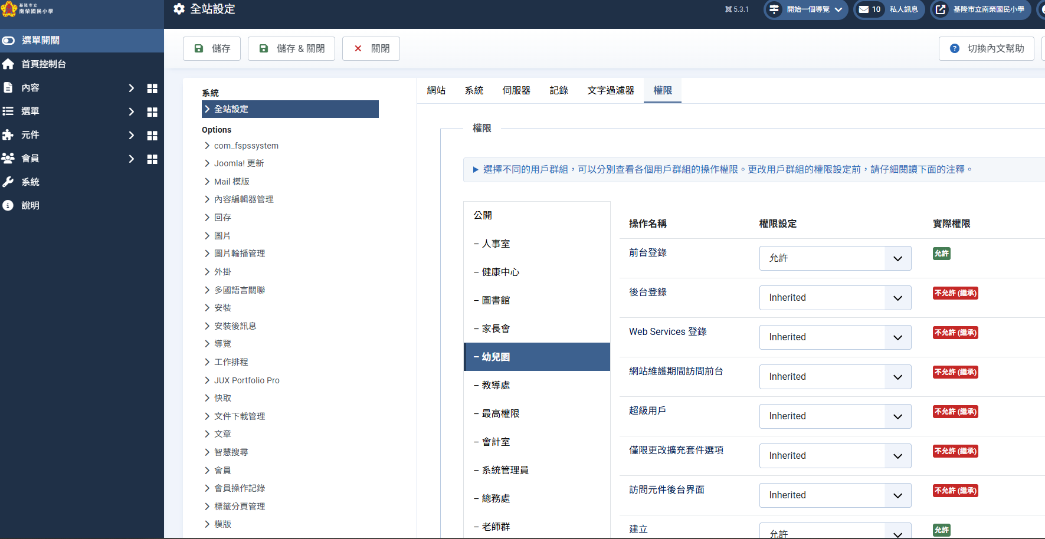Open JUX Portfolio Pro options

[247, 380]
